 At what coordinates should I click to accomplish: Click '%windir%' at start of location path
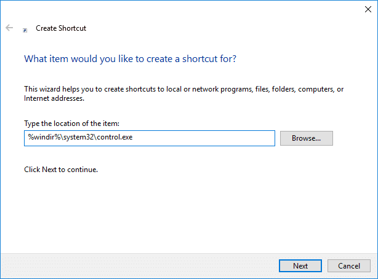pos(40,138)
